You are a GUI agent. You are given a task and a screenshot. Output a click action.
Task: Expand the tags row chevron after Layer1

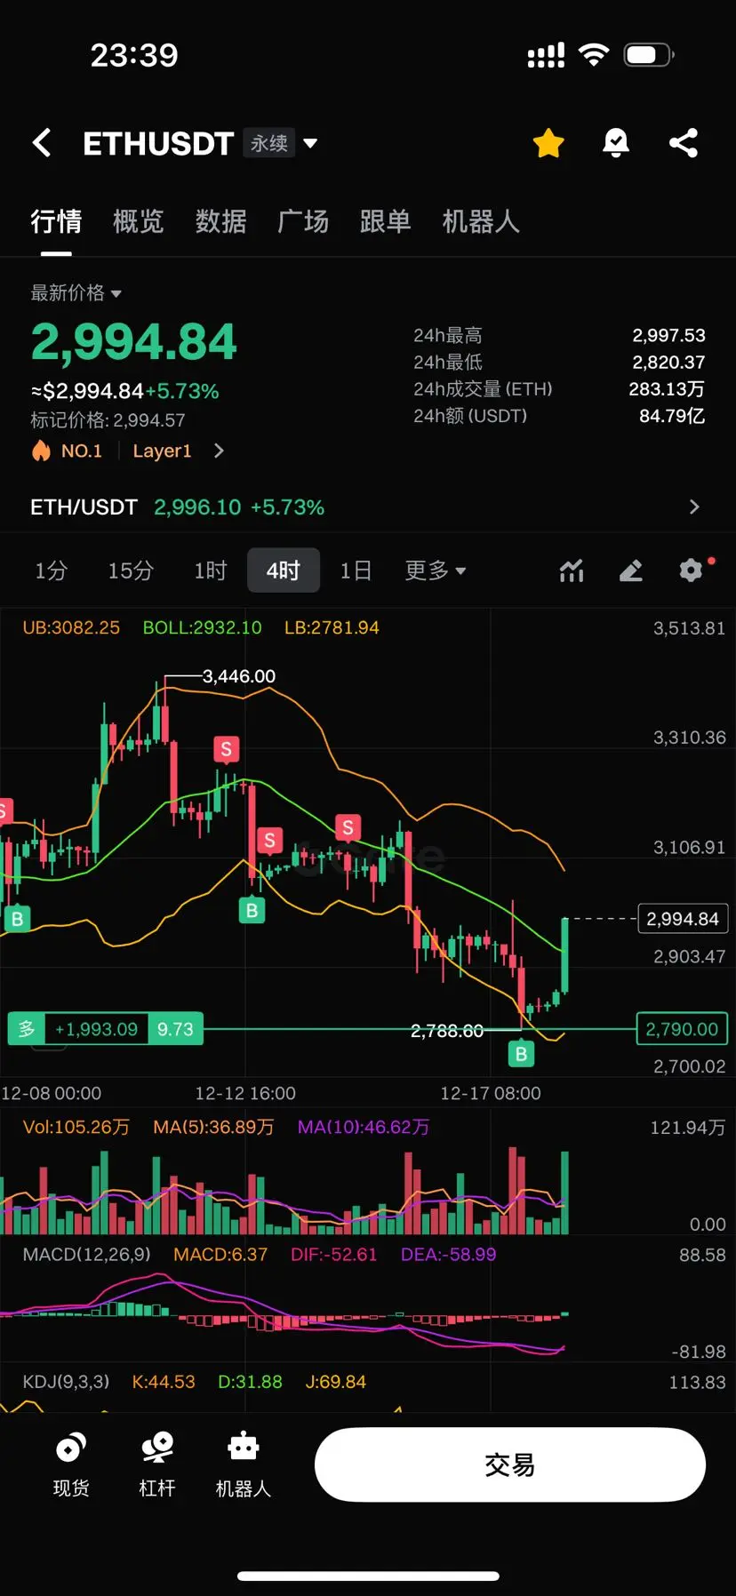(219, 451)
